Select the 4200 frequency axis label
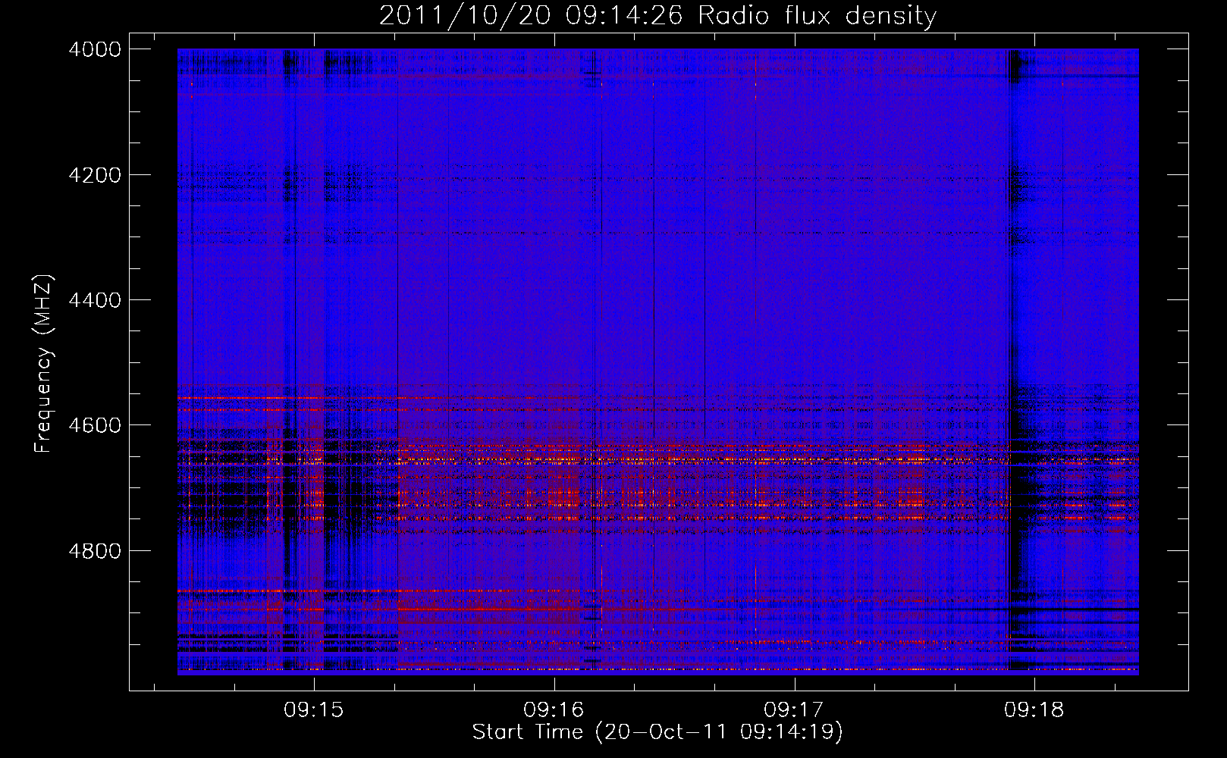Image resolution: width=1227 pixels, height=758 pixels. coord(95,175)
